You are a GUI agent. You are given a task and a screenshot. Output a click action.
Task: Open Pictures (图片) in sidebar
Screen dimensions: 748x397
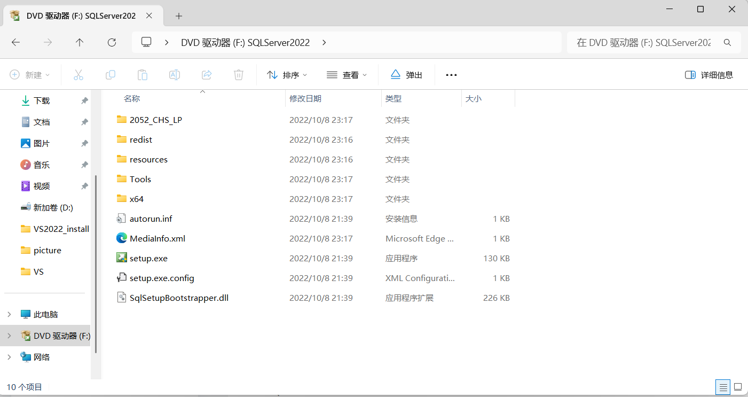click(x=42, y=143)
